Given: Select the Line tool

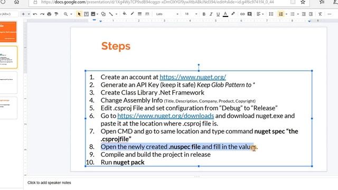Looking at the screenshot, I should tap(111, 14).
